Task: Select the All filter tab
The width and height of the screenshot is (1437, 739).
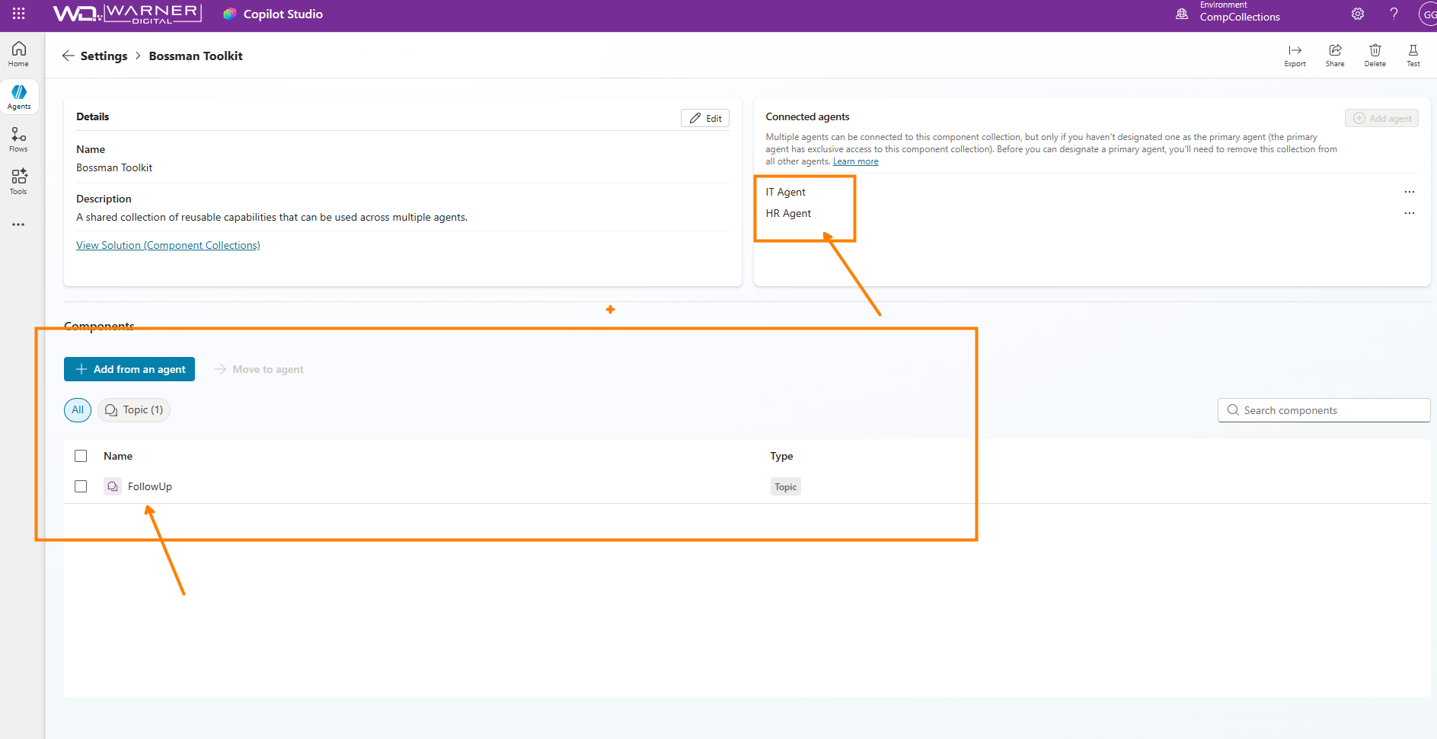Action: click(78, 410)
